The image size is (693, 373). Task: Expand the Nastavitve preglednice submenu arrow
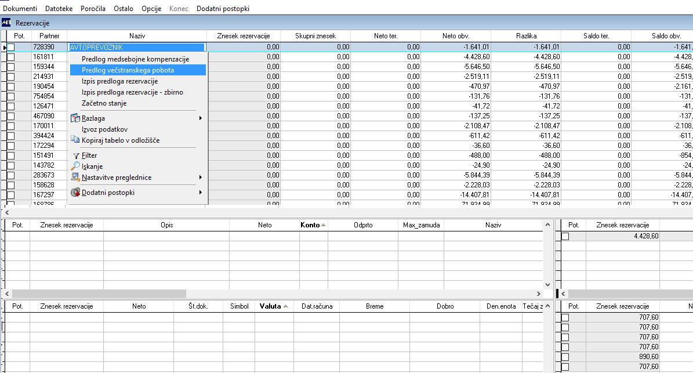[200, 178]
